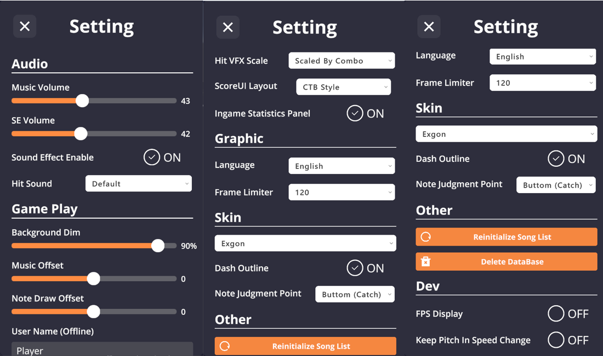Click the Background Dim slider handle
The width and height of the screenshot is (603, 356).
pos(159,246)
